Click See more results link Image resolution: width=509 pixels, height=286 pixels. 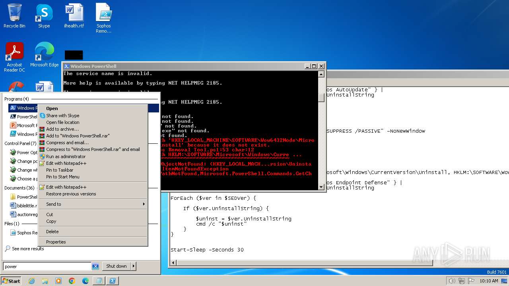click(24, 249)
